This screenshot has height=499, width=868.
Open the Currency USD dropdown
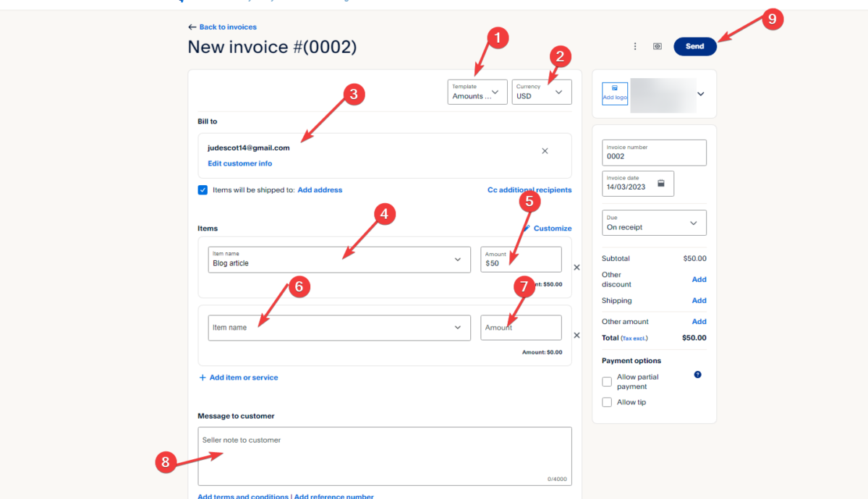(x=541, y=92)
